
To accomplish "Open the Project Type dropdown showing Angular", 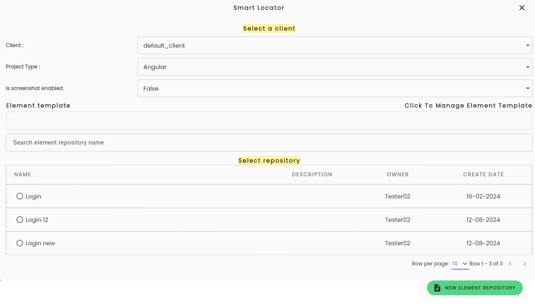I will point(335,67).
